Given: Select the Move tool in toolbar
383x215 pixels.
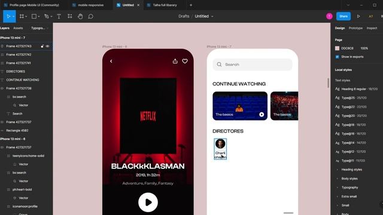Looking at the screenshot, I should pyautogui.click(x=8, y=16).
